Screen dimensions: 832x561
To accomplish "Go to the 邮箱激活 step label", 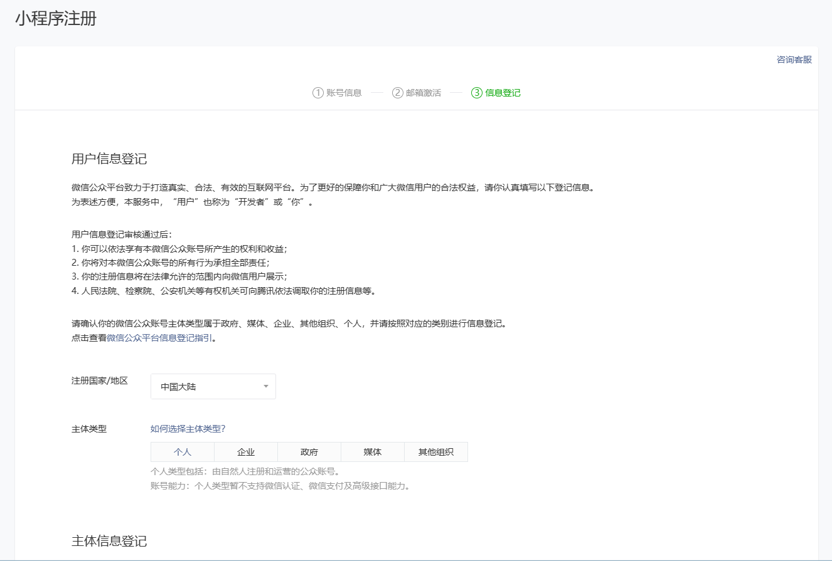I will (x=424, y=93).
